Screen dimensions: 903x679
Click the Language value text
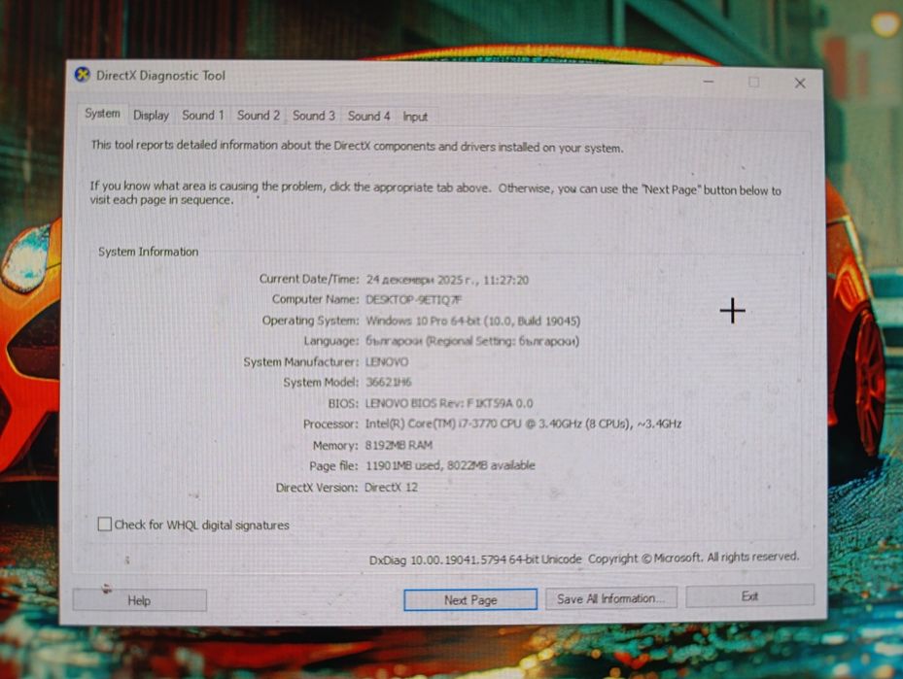(x=472, y=341)
